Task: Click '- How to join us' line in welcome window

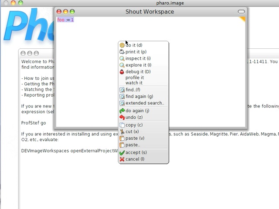Action: click(x=38, y=78)
